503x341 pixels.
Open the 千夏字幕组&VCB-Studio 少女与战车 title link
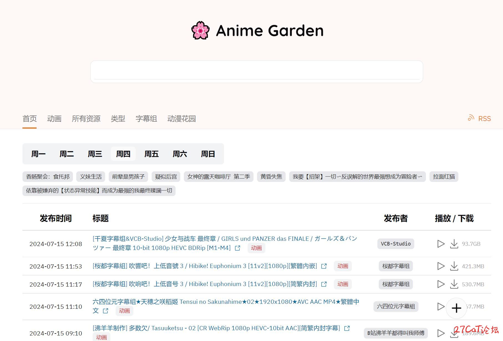225,243
